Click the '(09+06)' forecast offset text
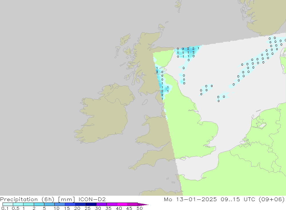Image resolution: width=286 pixels, height=210 pixels. coord(272,199)
